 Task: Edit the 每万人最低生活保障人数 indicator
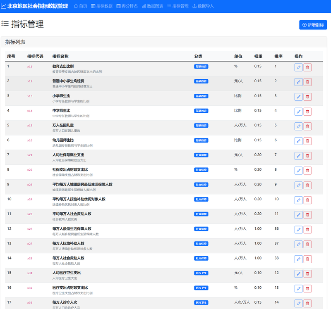298,230
